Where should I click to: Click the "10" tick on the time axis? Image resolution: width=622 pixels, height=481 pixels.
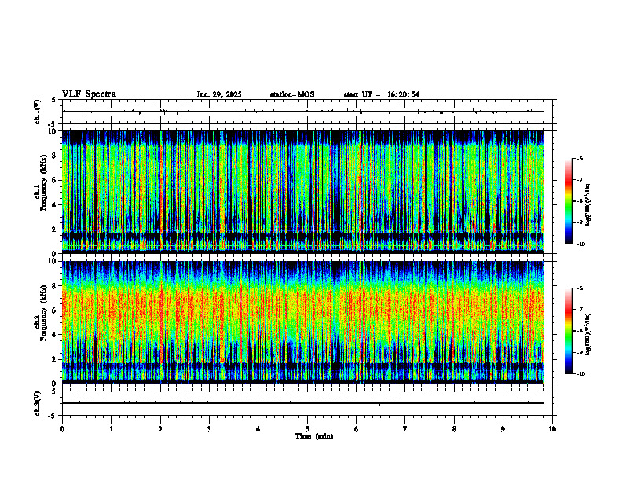tap(552, 429)
